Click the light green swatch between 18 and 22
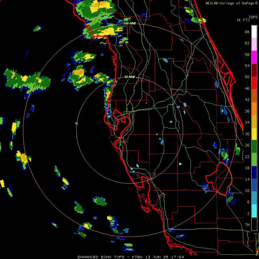 click(254, 159)
